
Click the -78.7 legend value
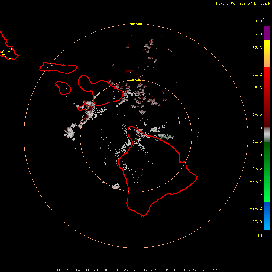(x=256, y=195)
